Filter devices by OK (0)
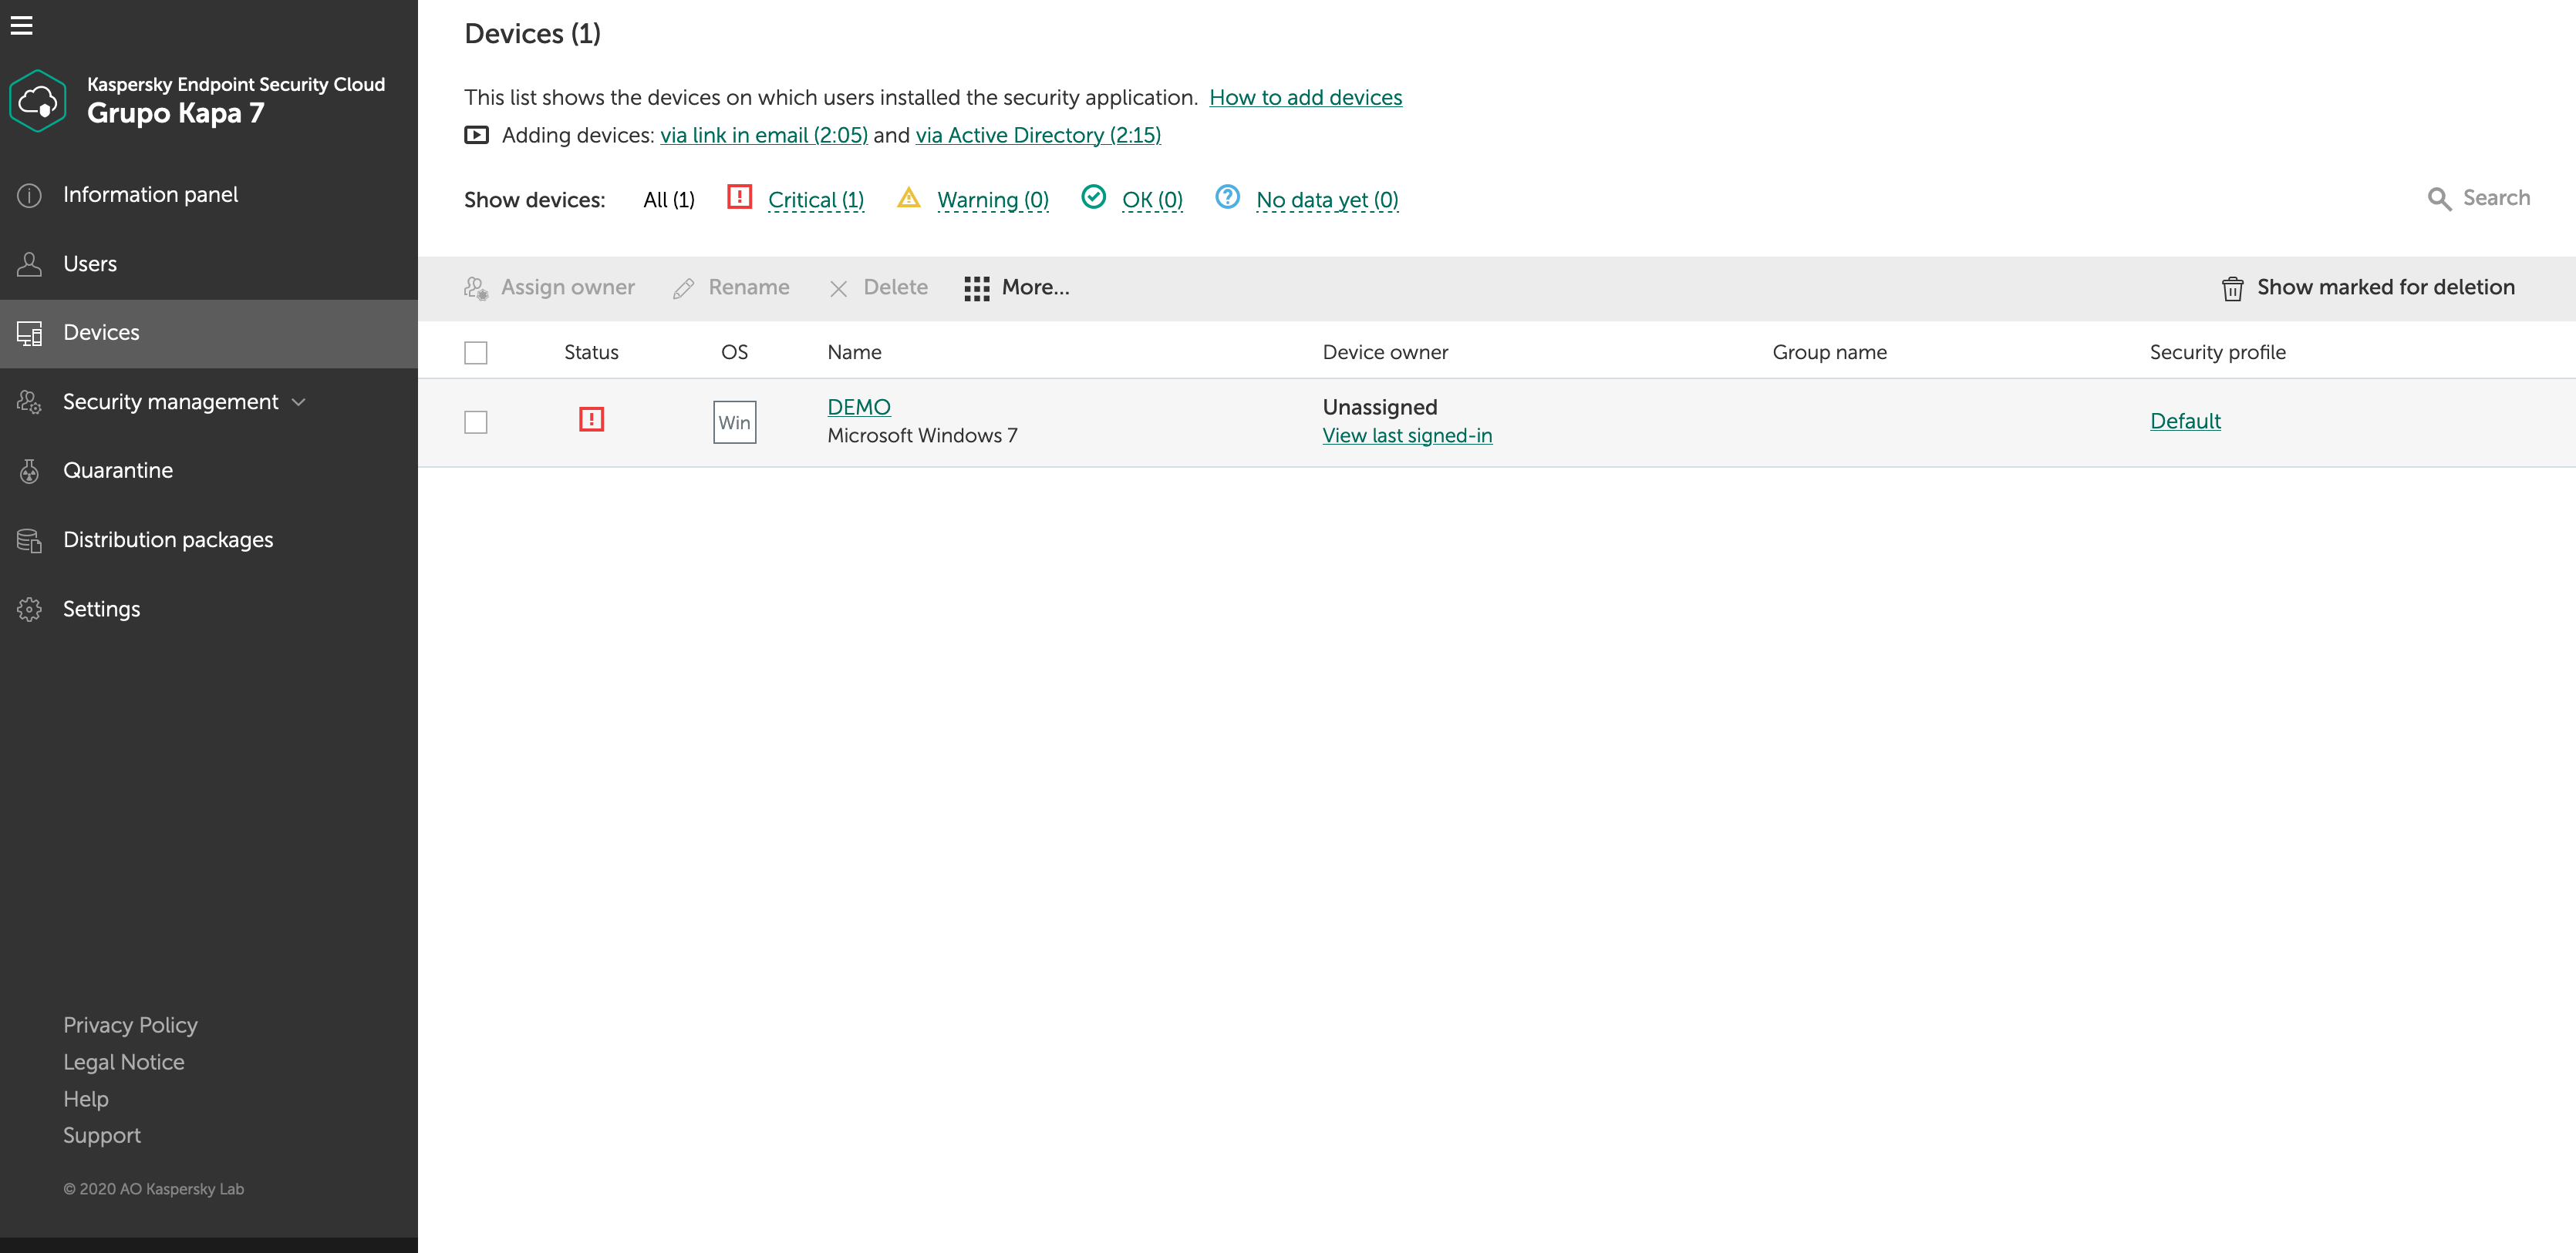Screen dimensions: 2576x1253 tap(1152, 200)
